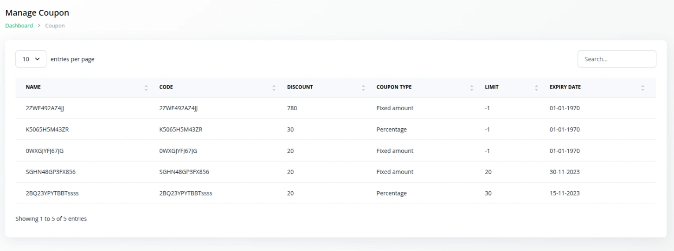Open the entries per page dropdown
Screen dimensions: 674x251
(31, 59)
